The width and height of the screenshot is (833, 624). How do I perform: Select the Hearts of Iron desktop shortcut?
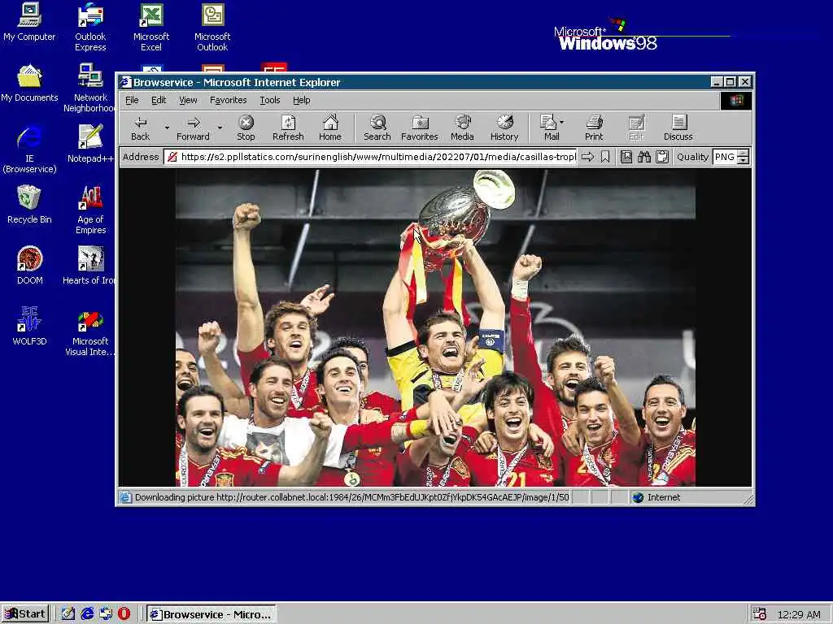coord(89,266)
